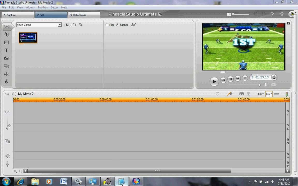Open the Transitions album section

pyautogui.click(x=6, y=34)
